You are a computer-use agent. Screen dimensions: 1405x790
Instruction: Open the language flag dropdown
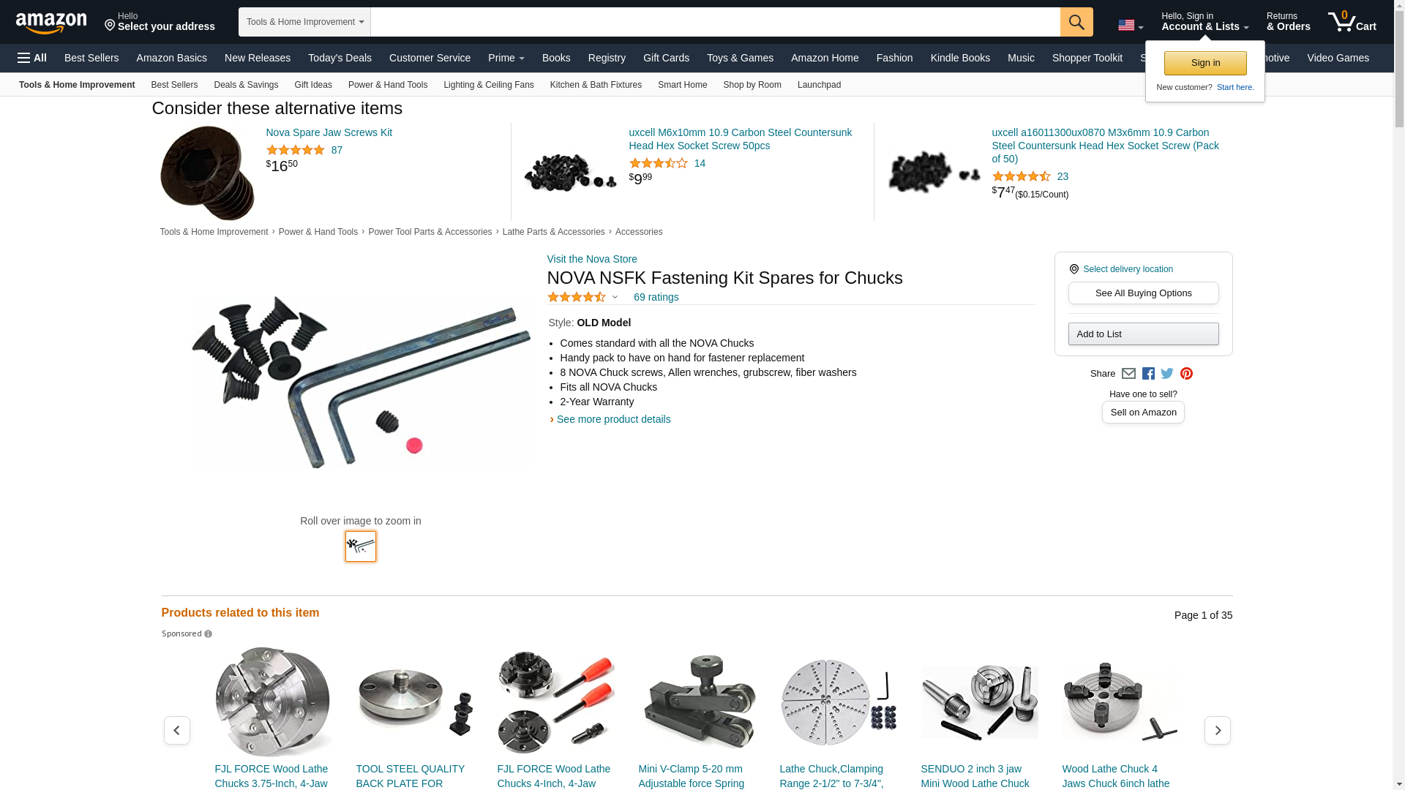point(1131,26)
